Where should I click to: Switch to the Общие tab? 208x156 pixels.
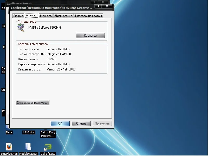[x=18, y=16]
